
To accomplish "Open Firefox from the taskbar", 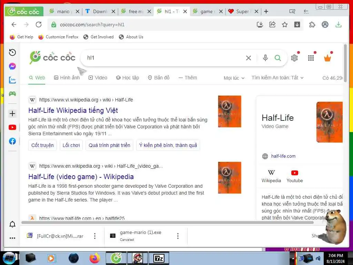I will pyautogui.click(x=95, y=258).
